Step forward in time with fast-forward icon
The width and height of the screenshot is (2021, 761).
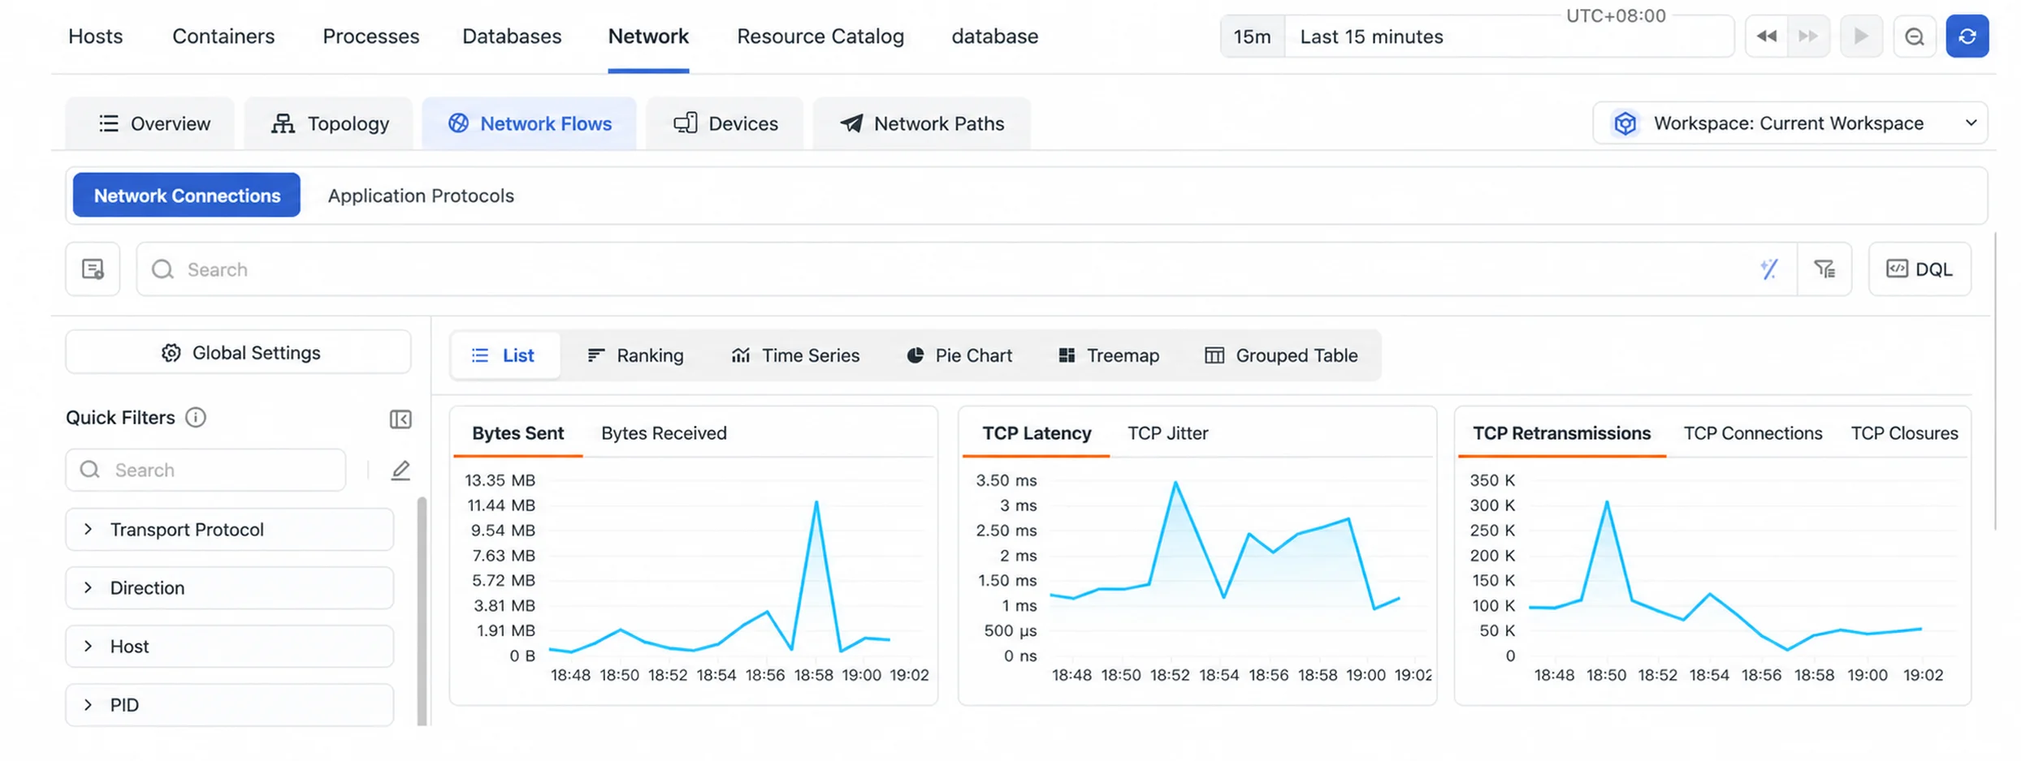(1808, 37)
